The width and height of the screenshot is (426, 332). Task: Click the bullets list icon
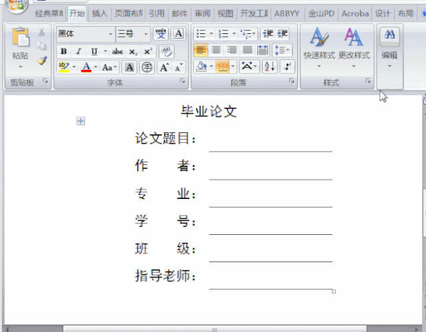click(x=201, y=34)
